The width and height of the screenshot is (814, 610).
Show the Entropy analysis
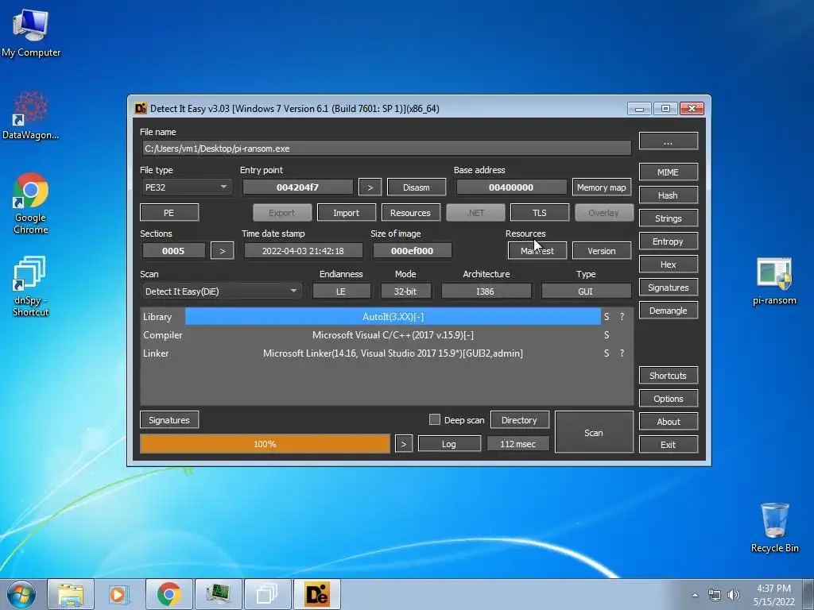[x=668, y=241]
